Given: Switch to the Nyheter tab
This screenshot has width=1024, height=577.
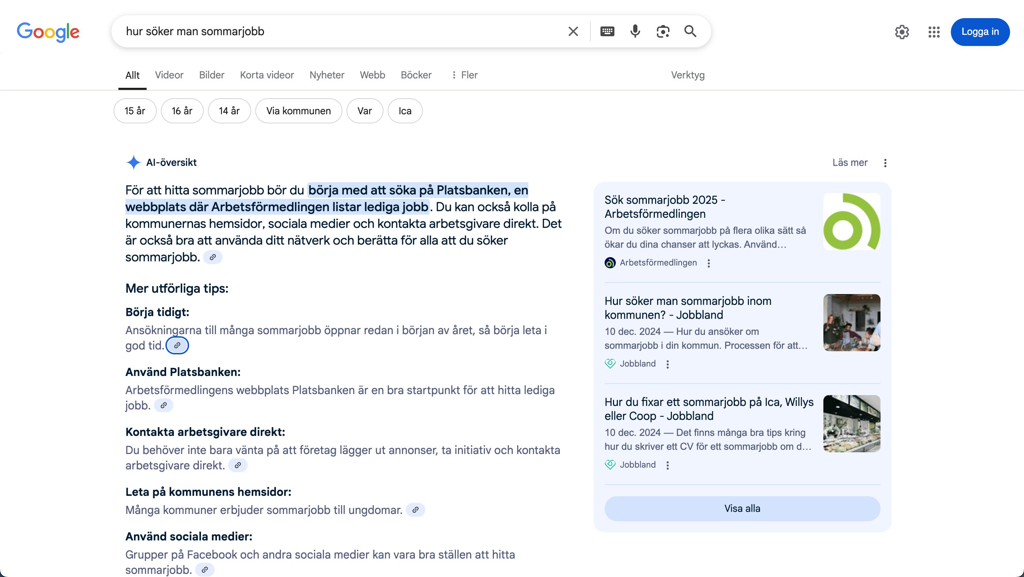Looking at the screenshot, I should (327, 75).
